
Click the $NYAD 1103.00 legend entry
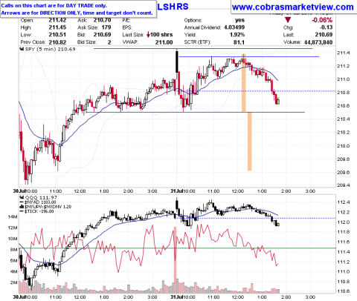[40, 202]
